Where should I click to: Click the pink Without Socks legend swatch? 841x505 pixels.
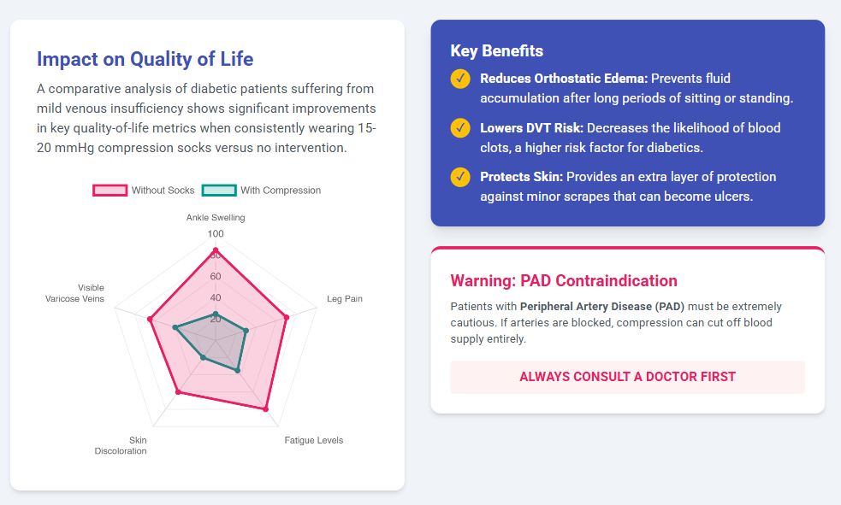point(110,191)
